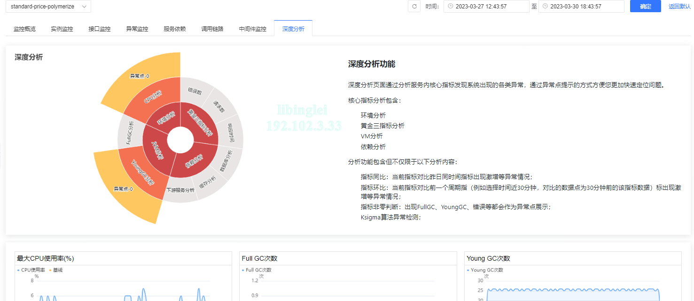Open the 异常监控 tab

point(137,29)
